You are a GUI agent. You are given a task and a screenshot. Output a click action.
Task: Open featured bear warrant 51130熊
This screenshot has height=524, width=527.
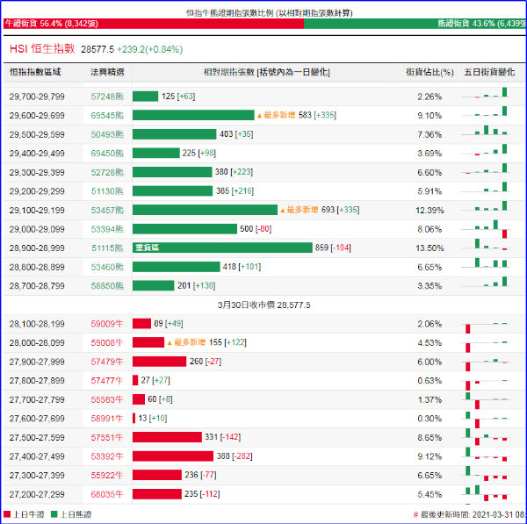click(x=107, y=191)
